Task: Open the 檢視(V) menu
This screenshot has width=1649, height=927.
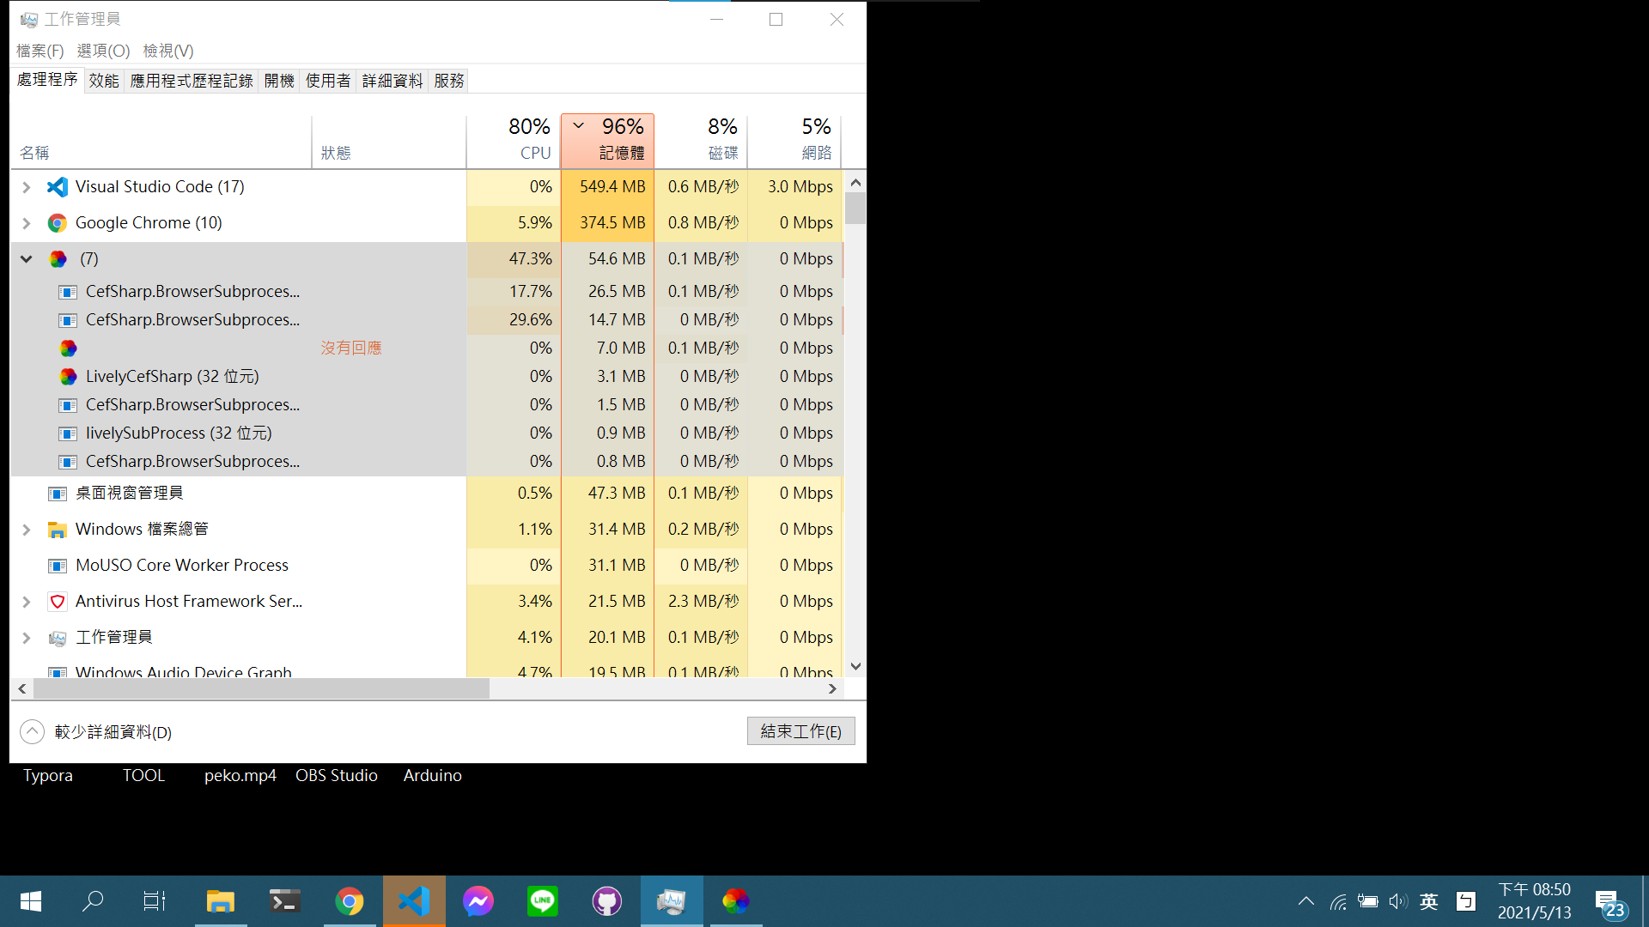Action: click(x=168, y=51)
